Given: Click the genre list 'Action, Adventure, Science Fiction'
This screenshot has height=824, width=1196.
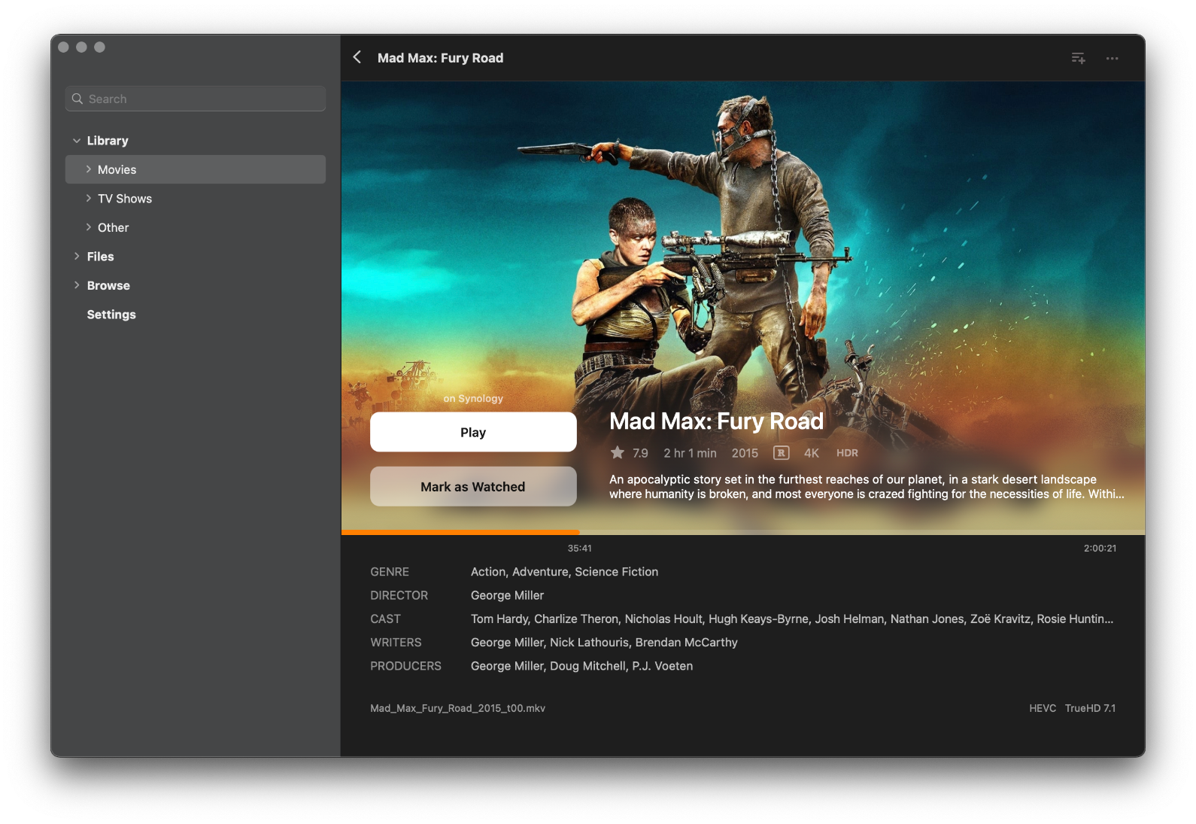Looking at the screenshot, I should coord(564,572).
